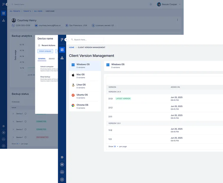Image resolution: width=223 pixels, height=183 pixels.
Task: Click version 2.1.1 row
Action: 165,117
